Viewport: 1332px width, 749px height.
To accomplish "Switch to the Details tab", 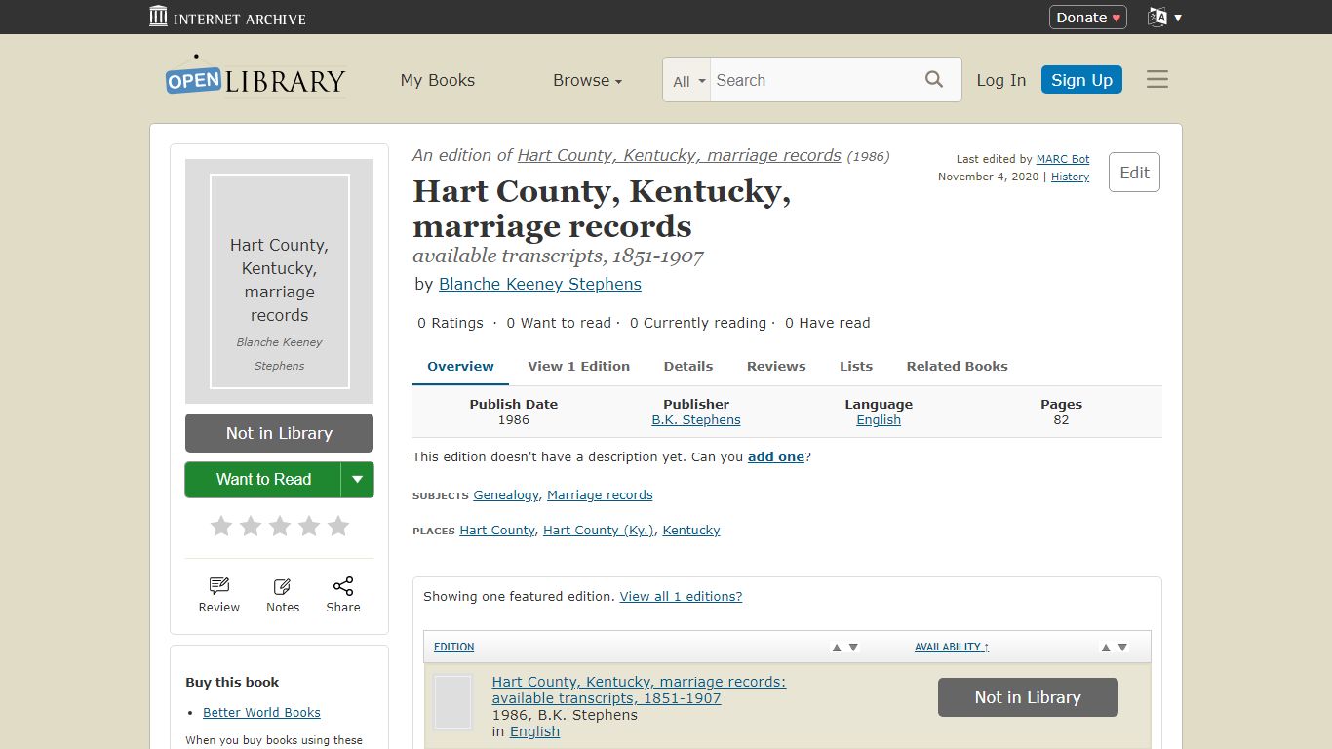I will click(688, 366).
